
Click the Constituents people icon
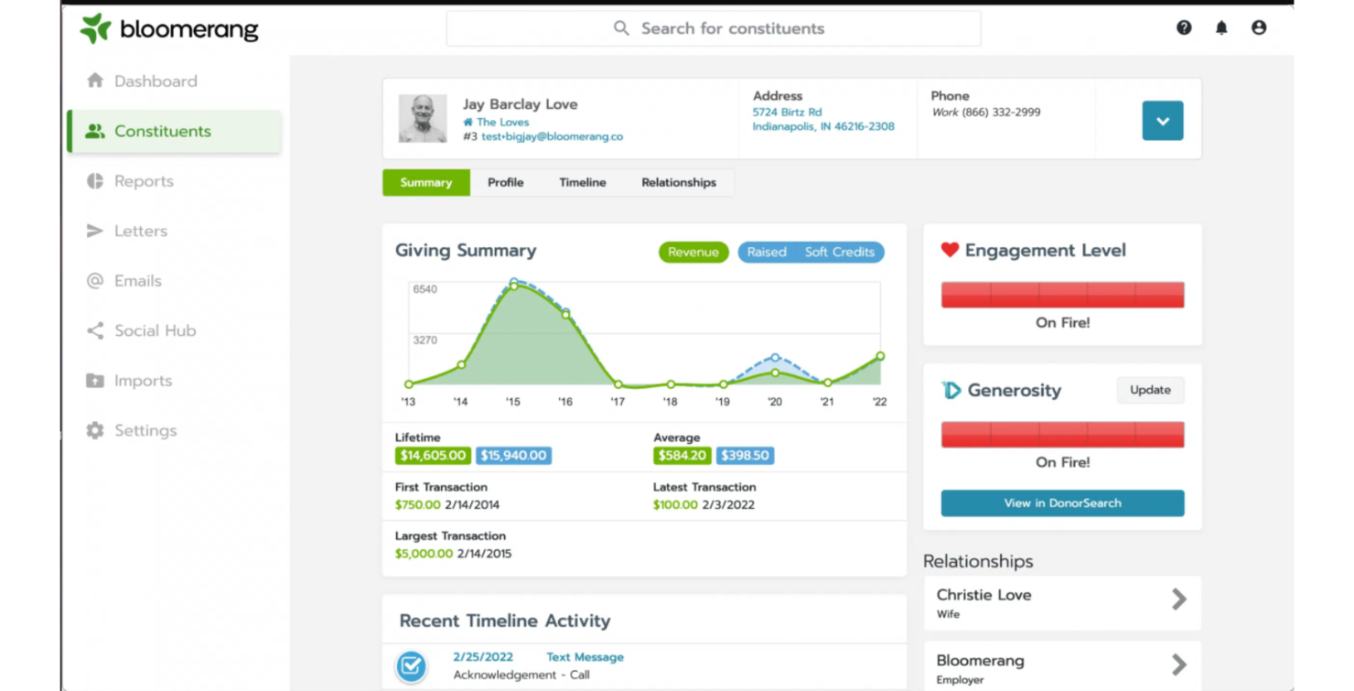pos(95,131)
